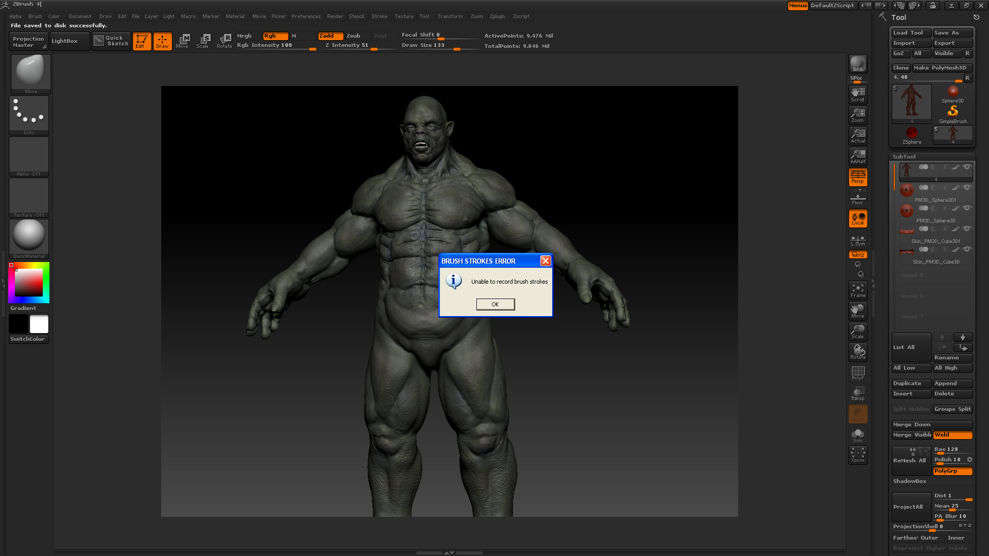The height and width of the screenshot is (556, 989).
Task: Click the Draw Size slider
Action: pos(438,45)
